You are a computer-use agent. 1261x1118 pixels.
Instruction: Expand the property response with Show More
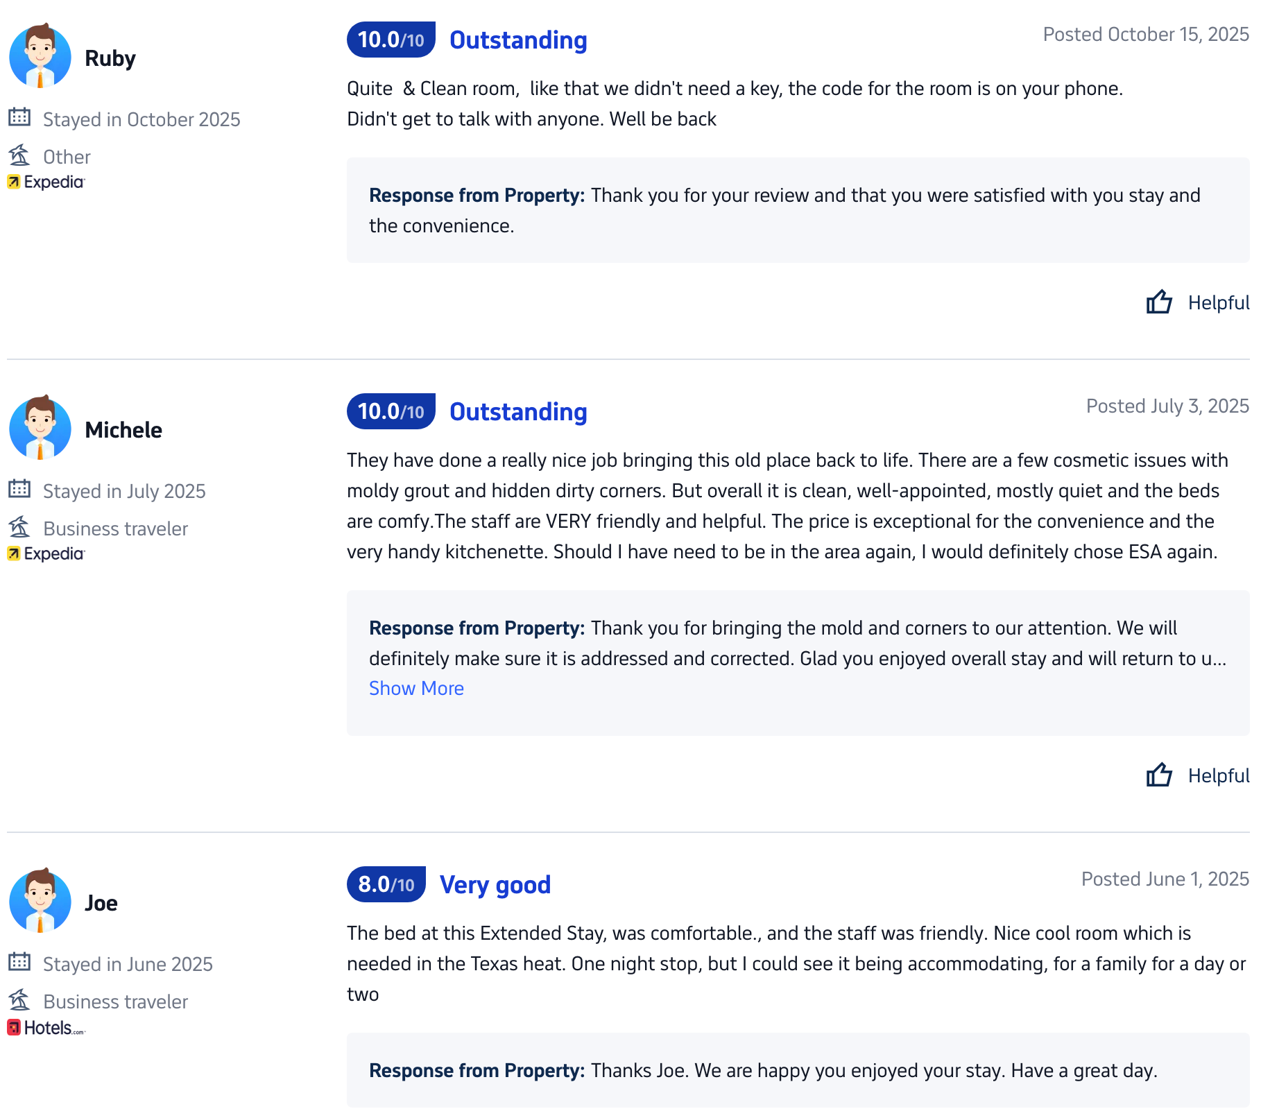click(x=416, y=688)
